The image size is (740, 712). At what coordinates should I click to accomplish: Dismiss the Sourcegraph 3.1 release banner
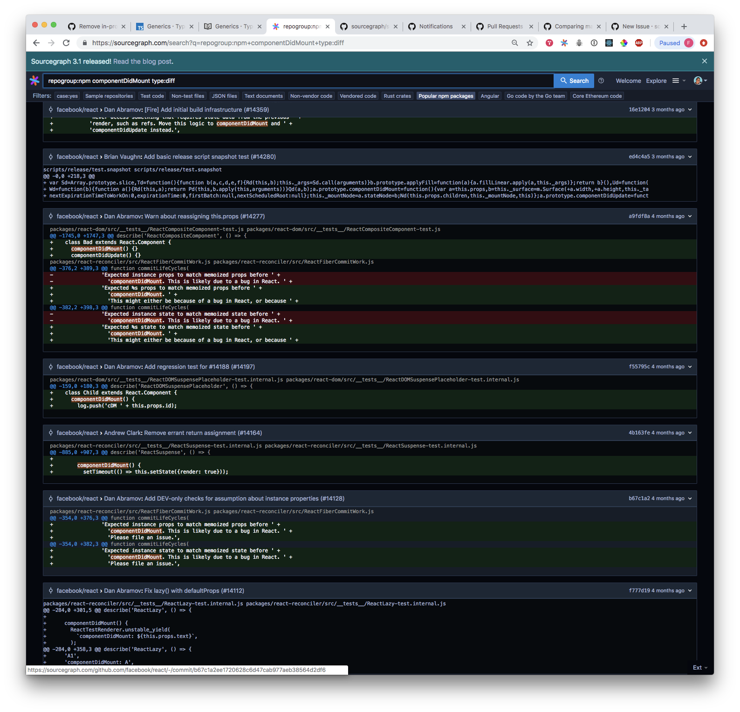704,61
